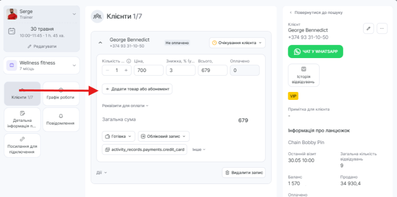Open Посилання для підключення tab
The height and width of the screenshot is (197, 397).
(x=22, y=145)
